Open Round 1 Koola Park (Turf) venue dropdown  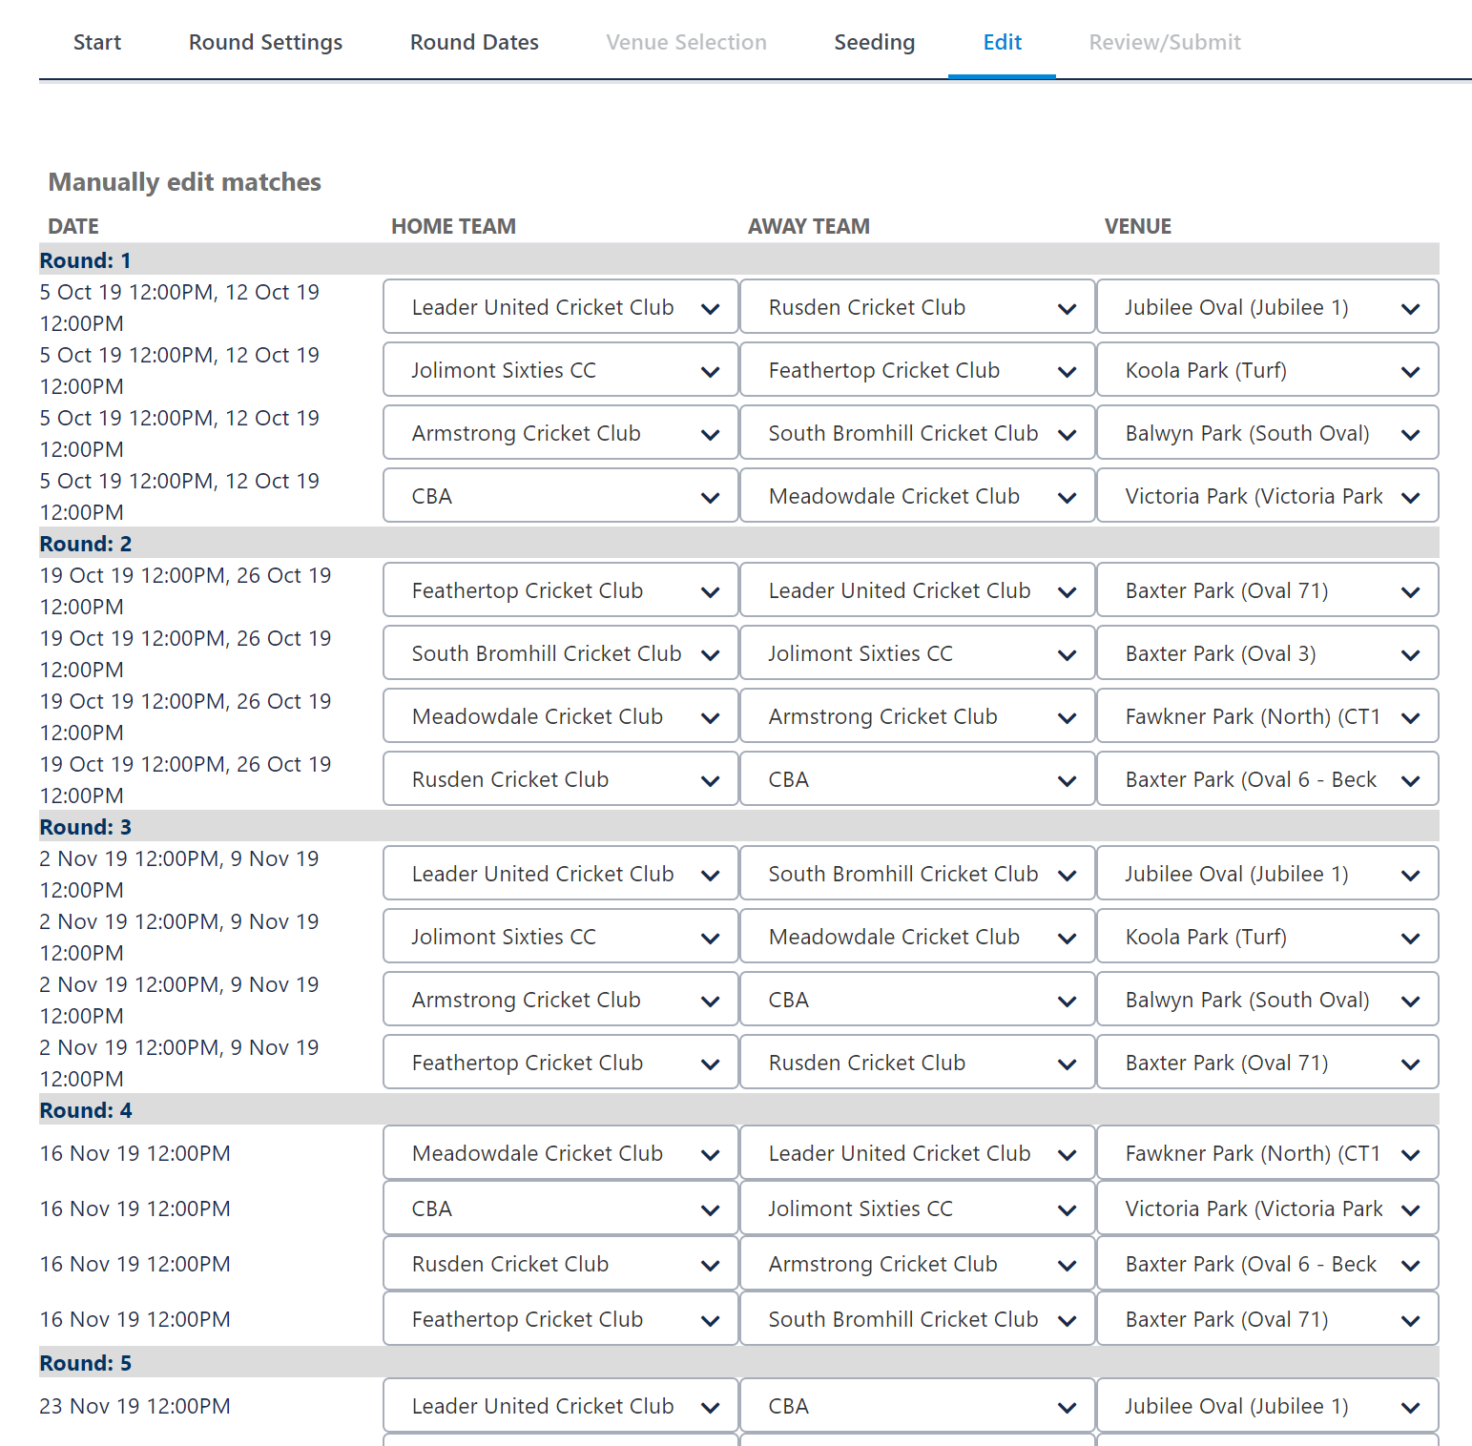click(x=1268, y=369)
